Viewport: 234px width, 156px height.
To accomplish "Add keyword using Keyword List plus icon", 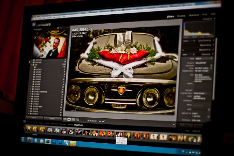I will tap(183, 50).
